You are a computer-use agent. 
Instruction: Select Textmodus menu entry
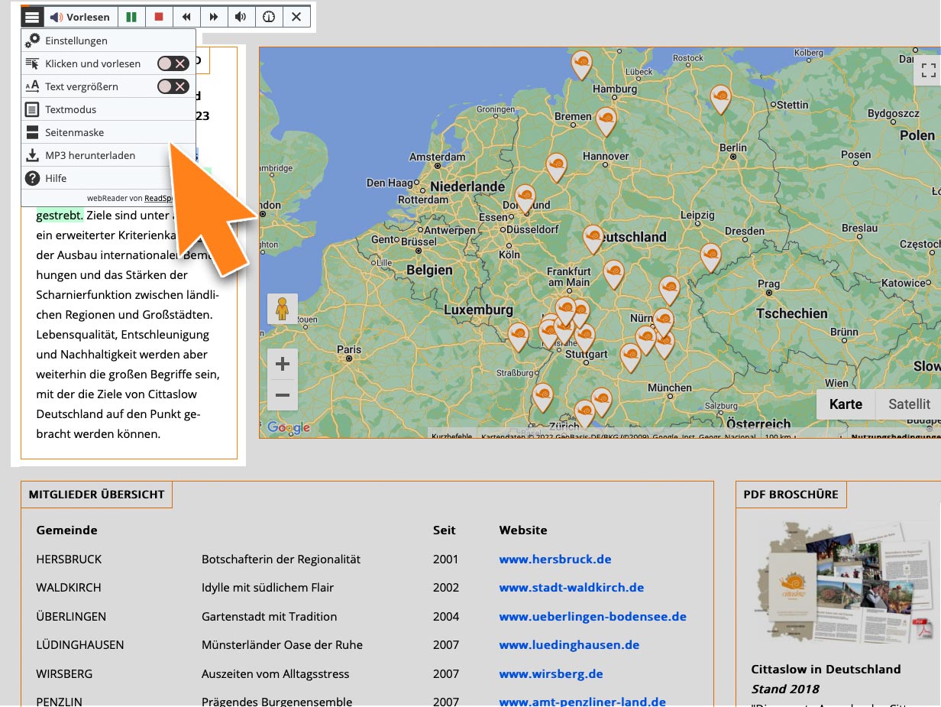70,109
